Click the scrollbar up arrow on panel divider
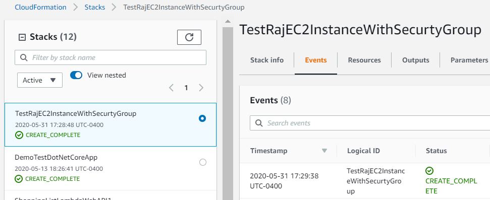 tap(228, 22)
